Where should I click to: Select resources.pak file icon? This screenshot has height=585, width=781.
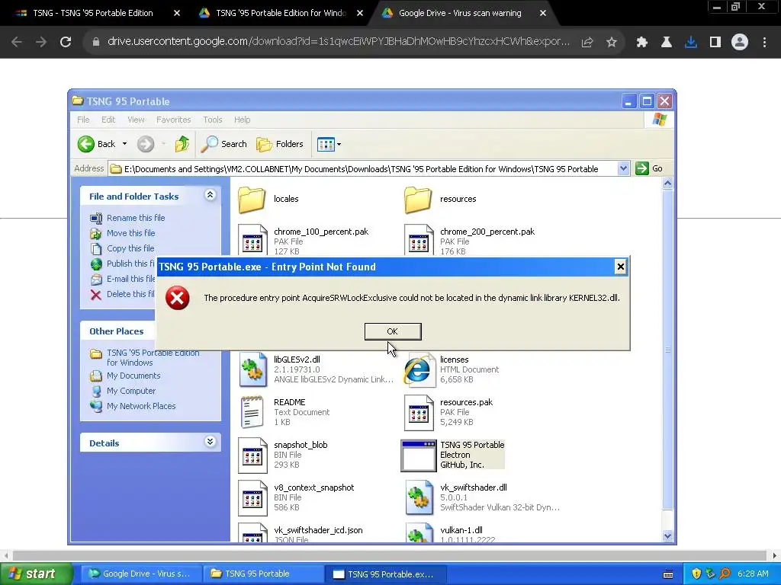419,412
